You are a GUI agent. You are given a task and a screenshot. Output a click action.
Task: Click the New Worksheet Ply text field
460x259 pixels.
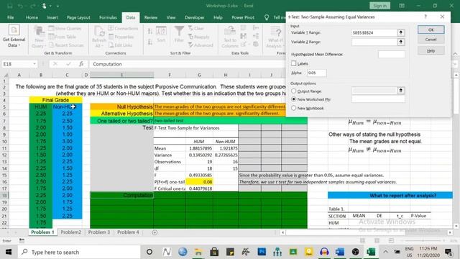tap(378, 99)
